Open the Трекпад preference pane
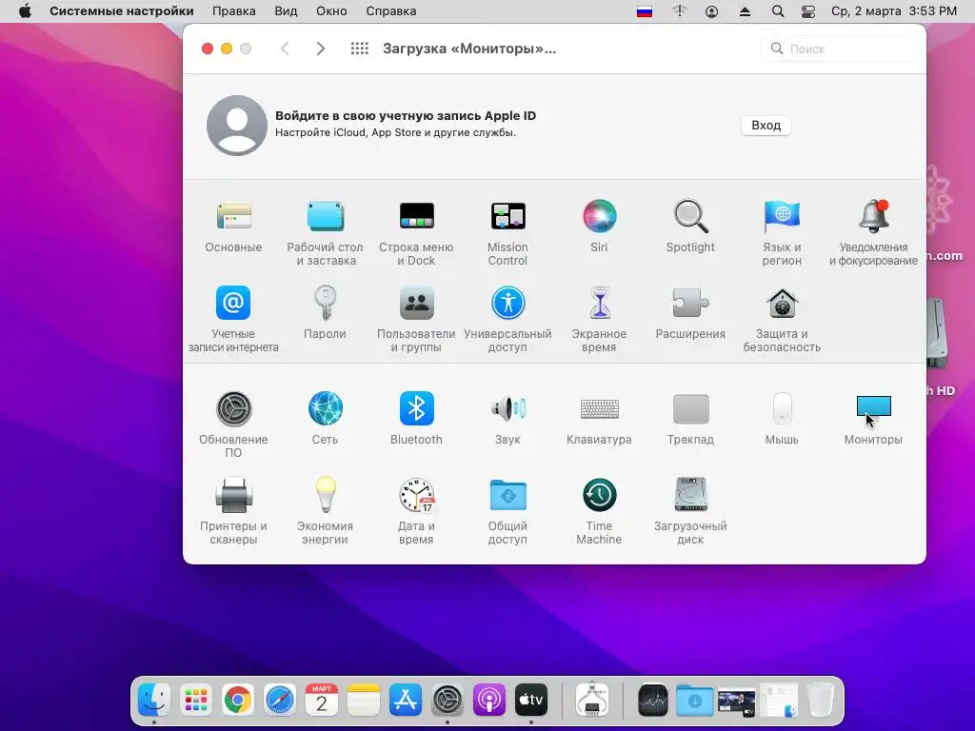Screen dimensions: 975x731 tap(690, 419)
